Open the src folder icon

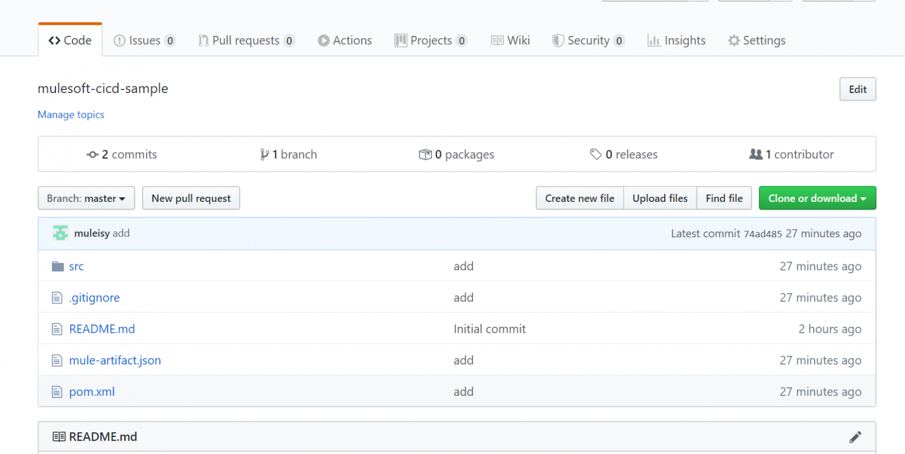coord(57,266)
